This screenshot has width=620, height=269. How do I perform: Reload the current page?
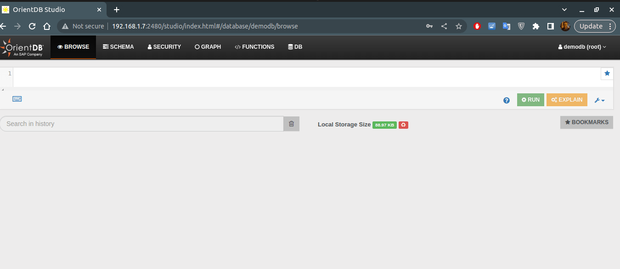[x=32, y=26]
